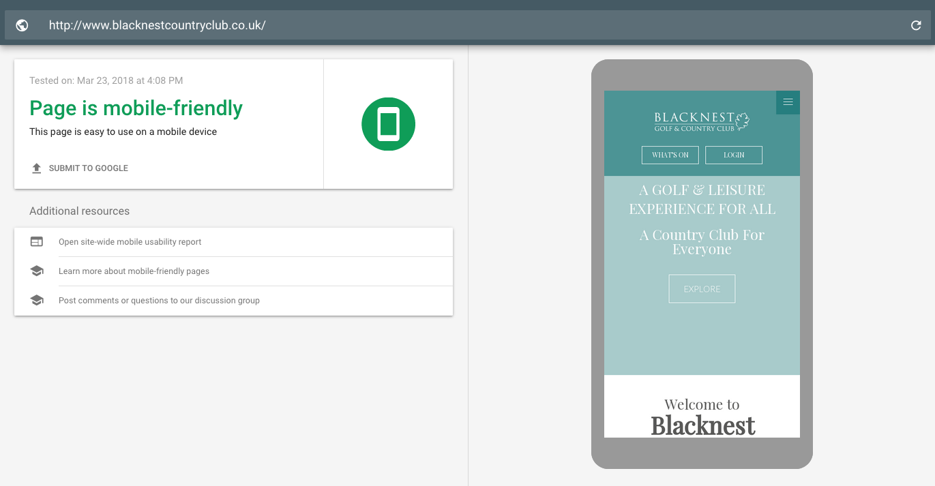Click the SUBMIT TO GOOGLE text
The image size is (935, 486).
click(x=89, y=168)
